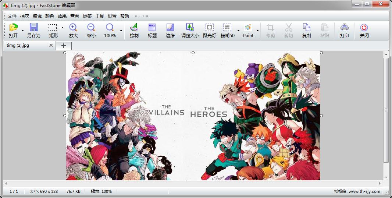Open the 设置 menu
The width and height of the screenshot is (392, 198).
pos(112,16)
